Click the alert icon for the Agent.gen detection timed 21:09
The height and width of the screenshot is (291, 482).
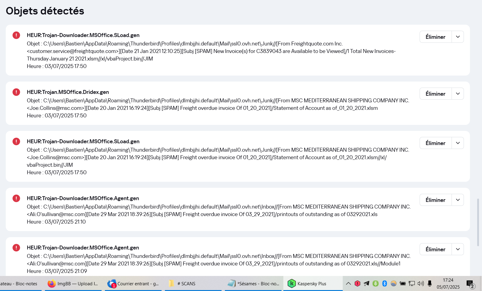16,248
